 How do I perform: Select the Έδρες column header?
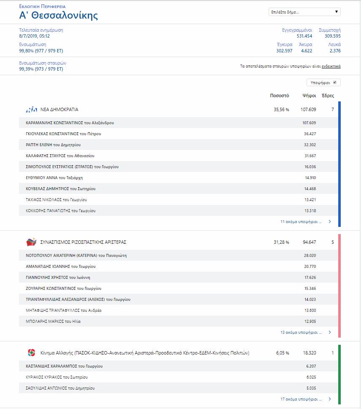(328, 95)
